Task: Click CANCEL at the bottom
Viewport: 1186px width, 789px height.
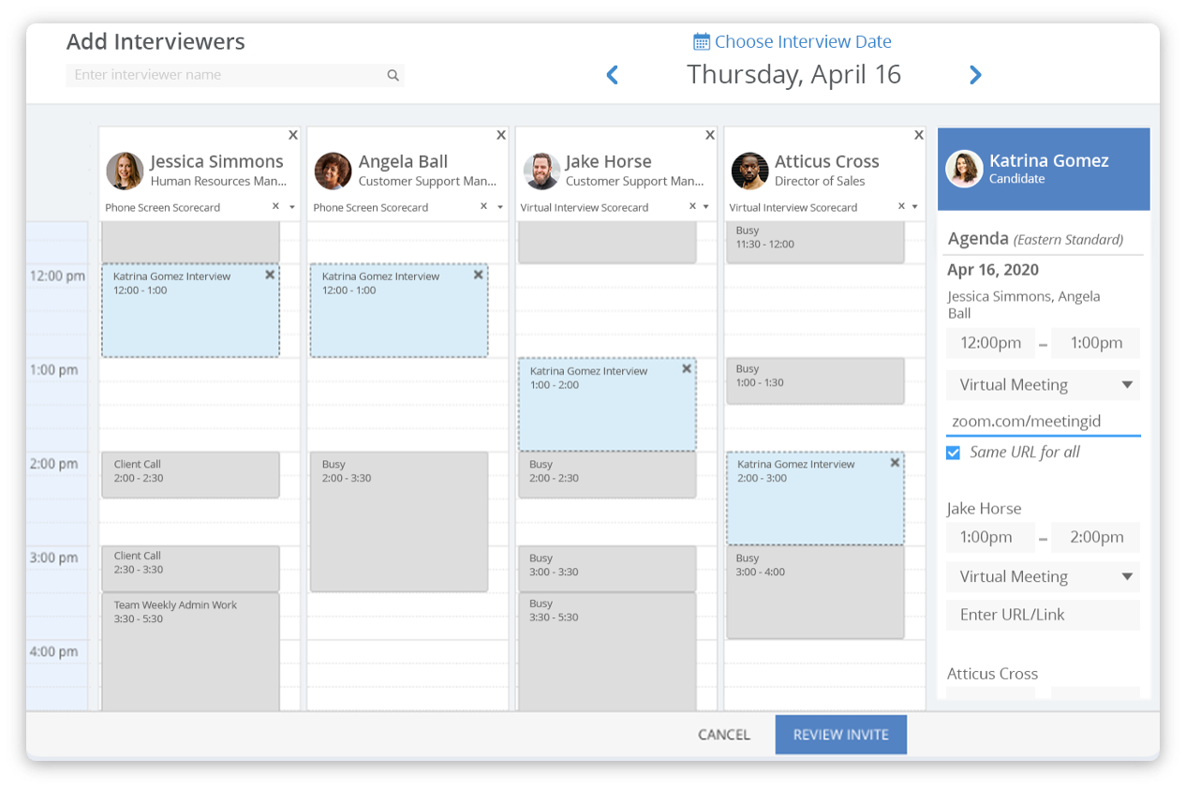Action: [723, 734]
